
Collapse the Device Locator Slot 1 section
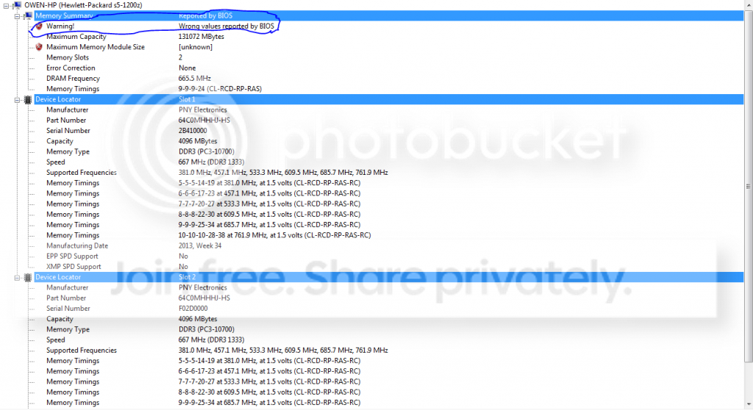[x=17, y=100]
